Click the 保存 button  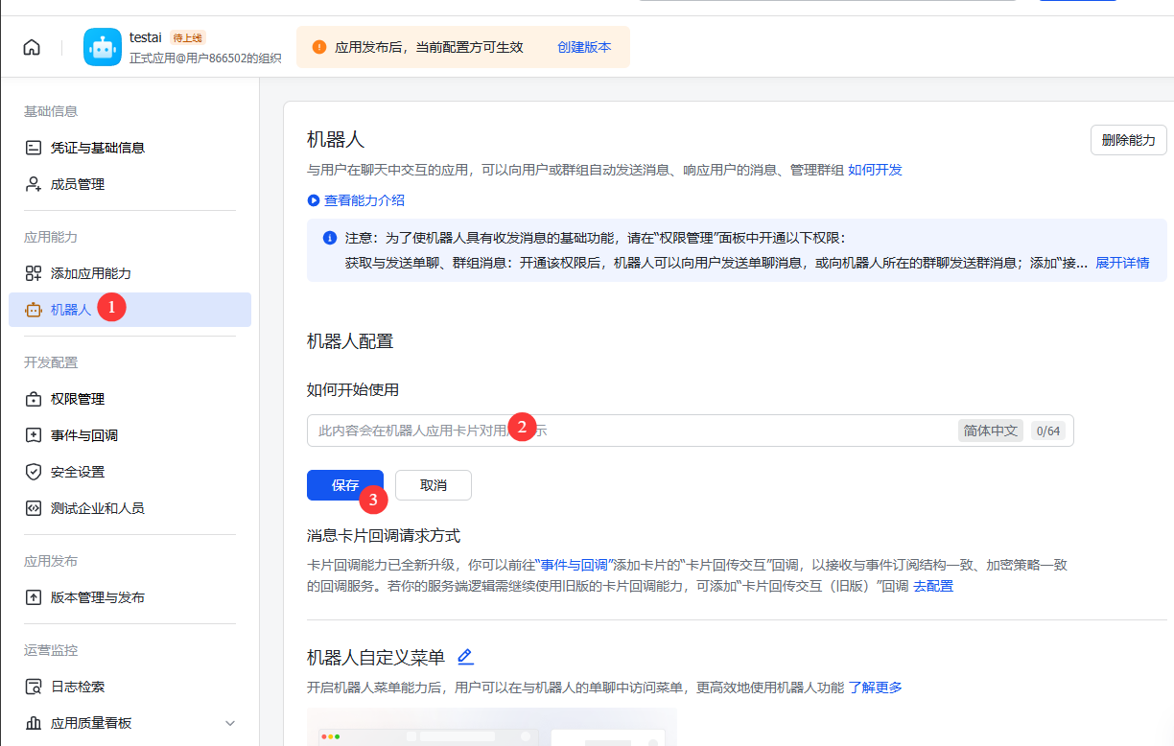pyautogui.click(x=344, y=484)
